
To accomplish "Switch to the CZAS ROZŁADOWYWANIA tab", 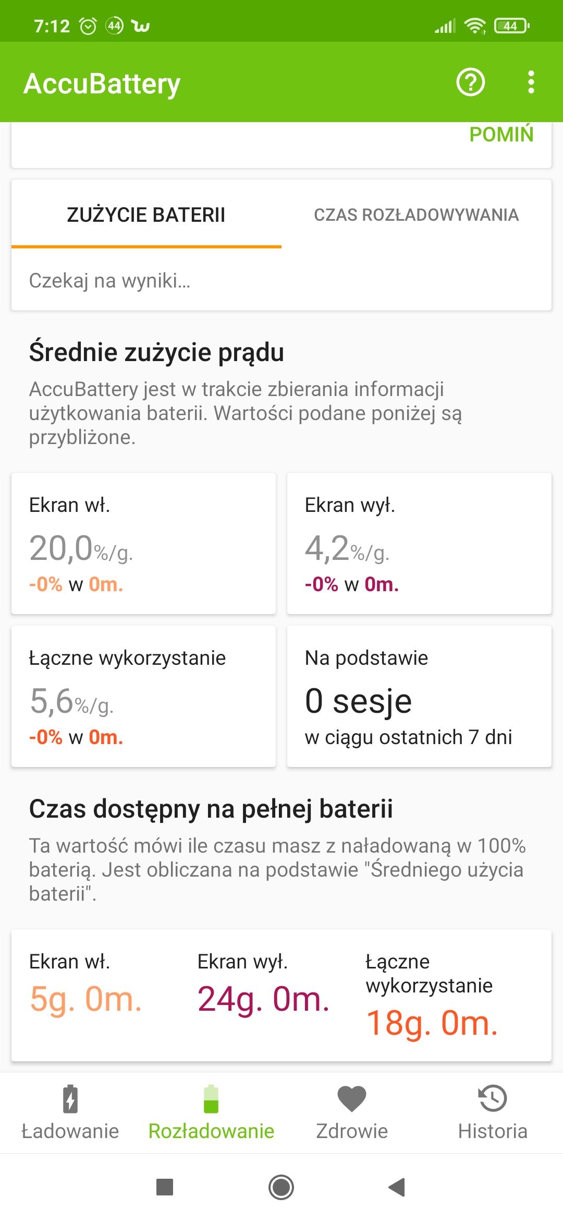I will tap(416, 215).
